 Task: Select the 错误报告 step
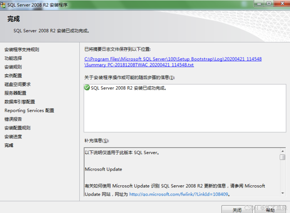click(13, 119)
